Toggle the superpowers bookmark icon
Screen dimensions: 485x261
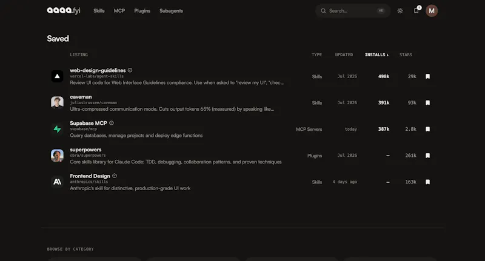[x=427, y=156]
